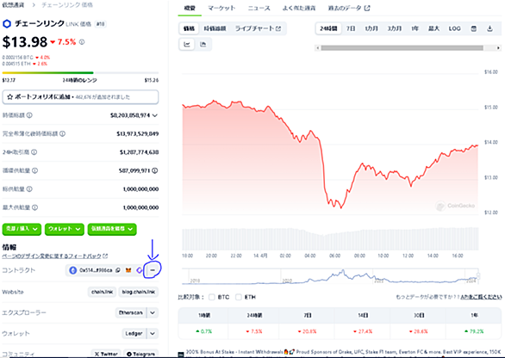The image size is (505, 358).
Task: Select the 24時間 time range
Action: click(x=328, y=28)
